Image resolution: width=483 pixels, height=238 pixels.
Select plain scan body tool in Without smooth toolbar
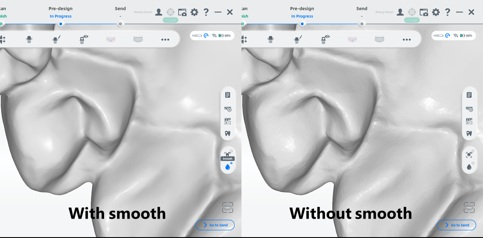(x=271, y=39)
